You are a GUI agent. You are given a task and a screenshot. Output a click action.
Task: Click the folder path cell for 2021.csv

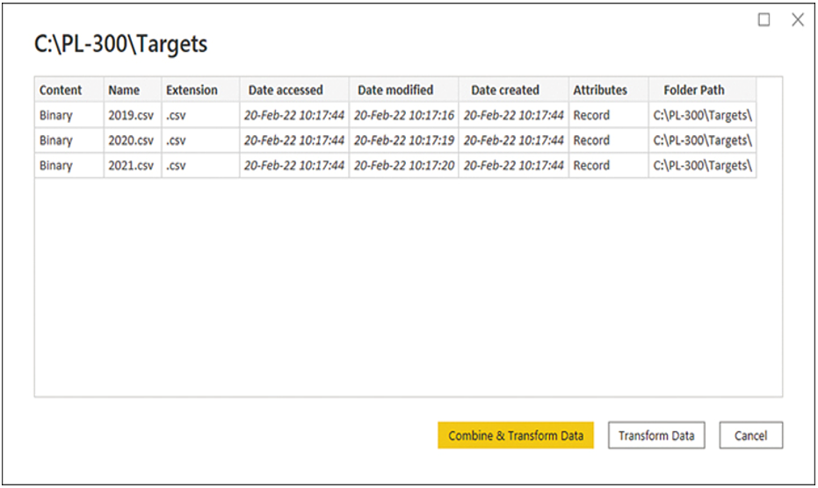pos(702,165)
